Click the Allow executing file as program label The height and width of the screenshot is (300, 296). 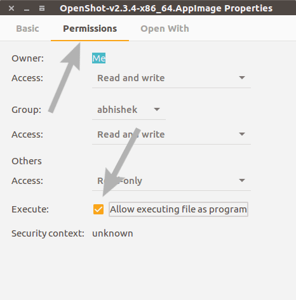click(178, 209)
